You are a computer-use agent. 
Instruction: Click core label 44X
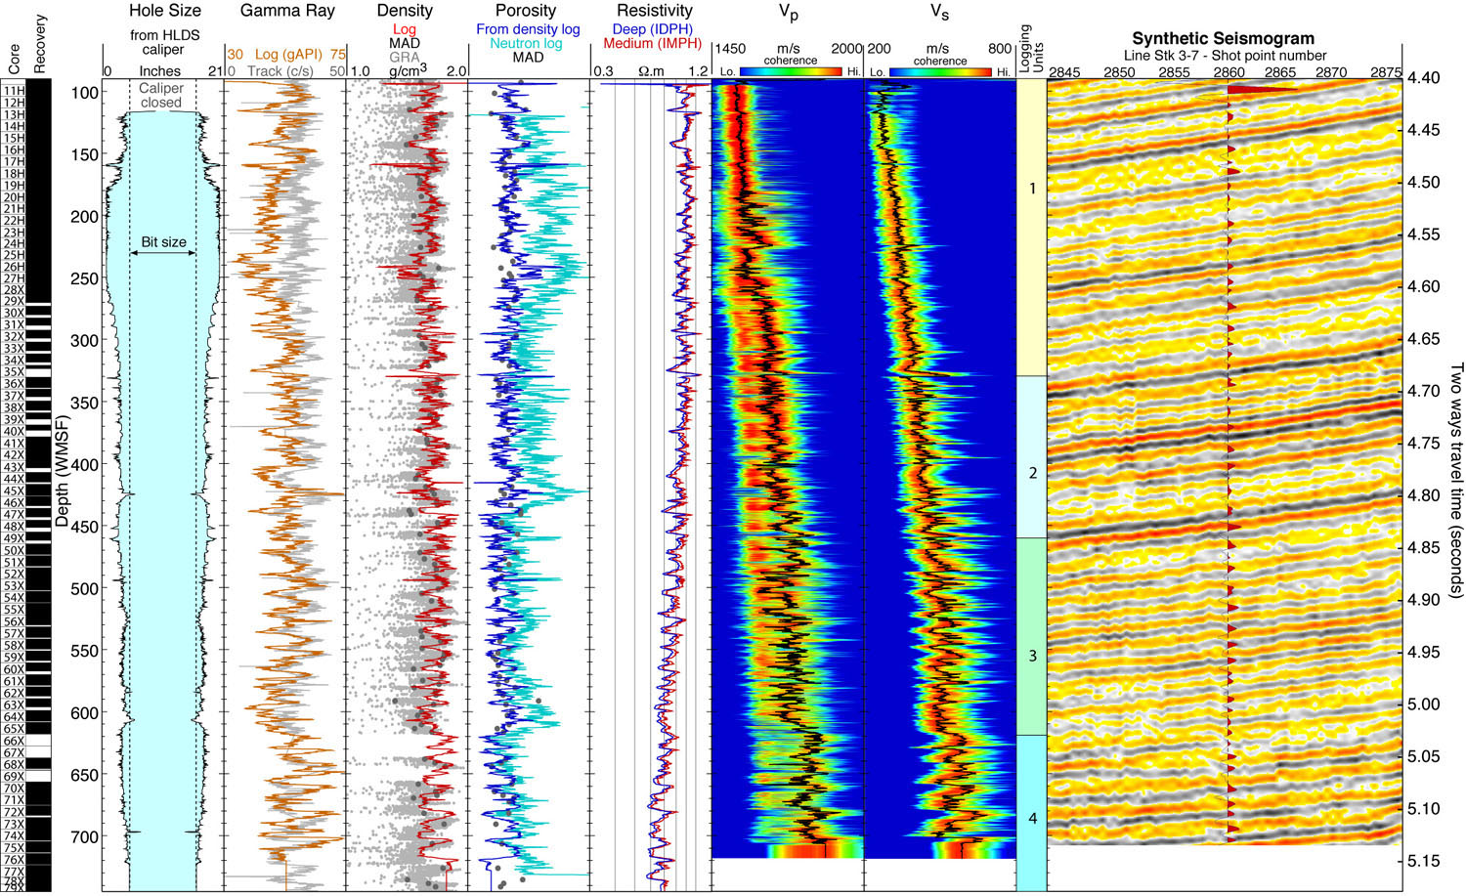[x=14, y=479]
